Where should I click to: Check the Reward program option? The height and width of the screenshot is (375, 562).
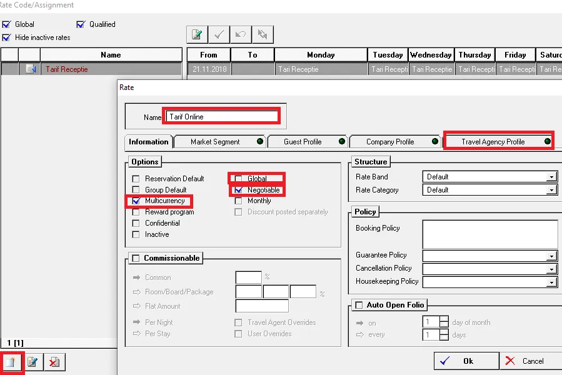pyautogui.click(x=136, y=212)
